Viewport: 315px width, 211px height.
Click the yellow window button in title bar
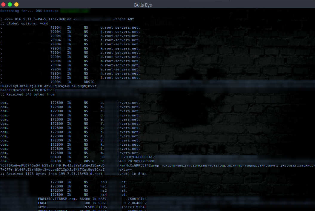tap(16, 4)
